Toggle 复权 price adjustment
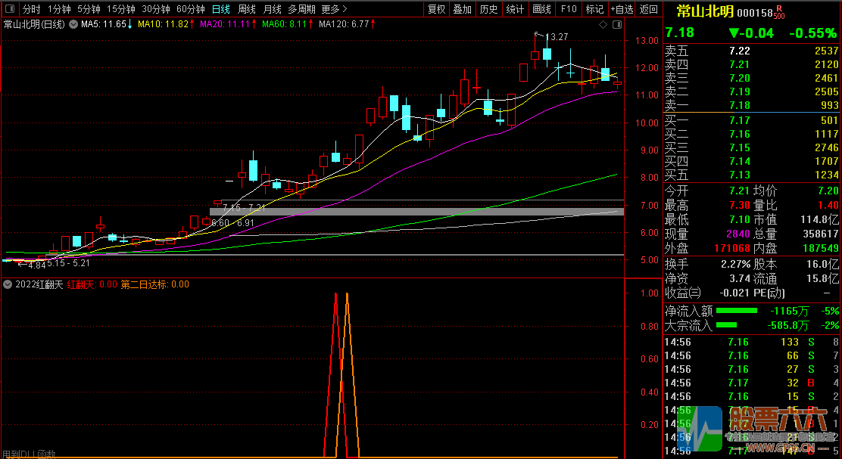The image size is (842, 459). 437,9
